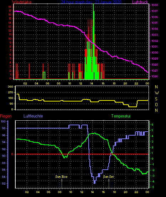Click the magenta Luftdruck label

click(140, 2)
